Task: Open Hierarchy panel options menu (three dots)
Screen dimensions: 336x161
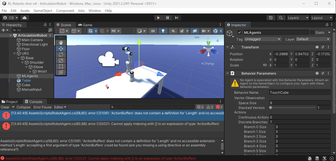Action: pos(50,25)
